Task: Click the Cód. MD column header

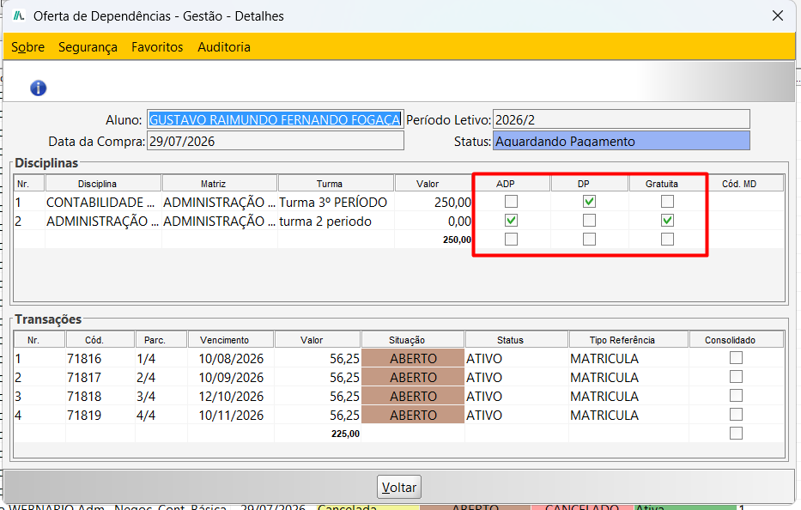Action: (x=745, y=184)
